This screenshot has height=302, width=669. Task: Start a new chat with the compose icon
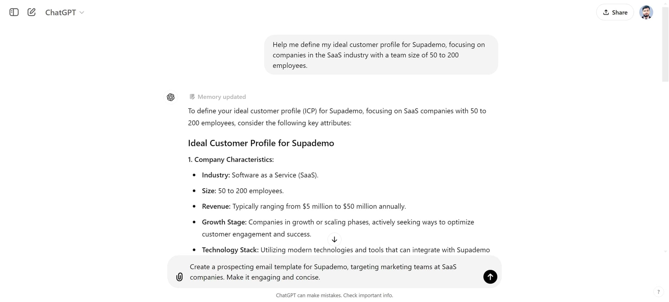click(x=31, y=12)
